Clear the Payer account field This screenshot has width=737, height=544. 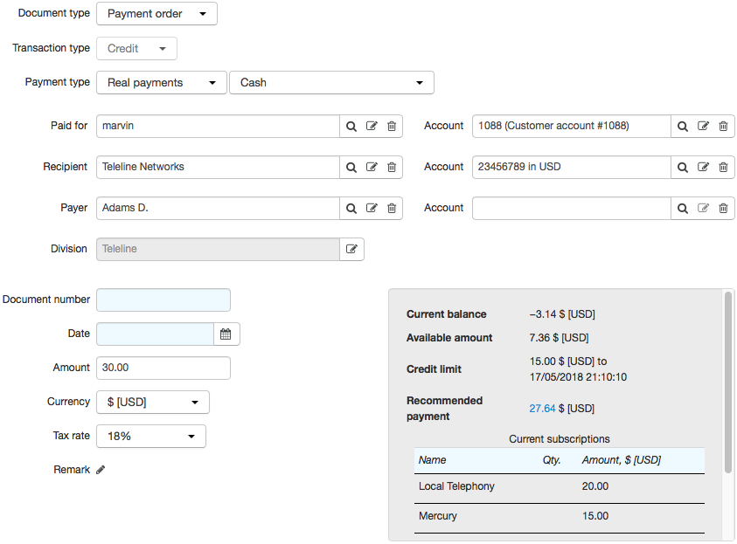[723, 209]
